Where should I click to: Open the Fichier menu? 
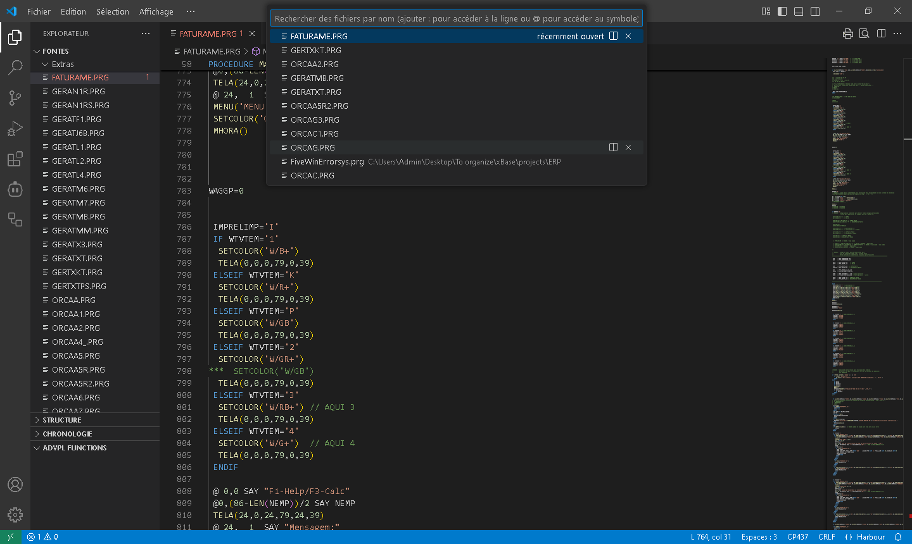tap(39, 11)
